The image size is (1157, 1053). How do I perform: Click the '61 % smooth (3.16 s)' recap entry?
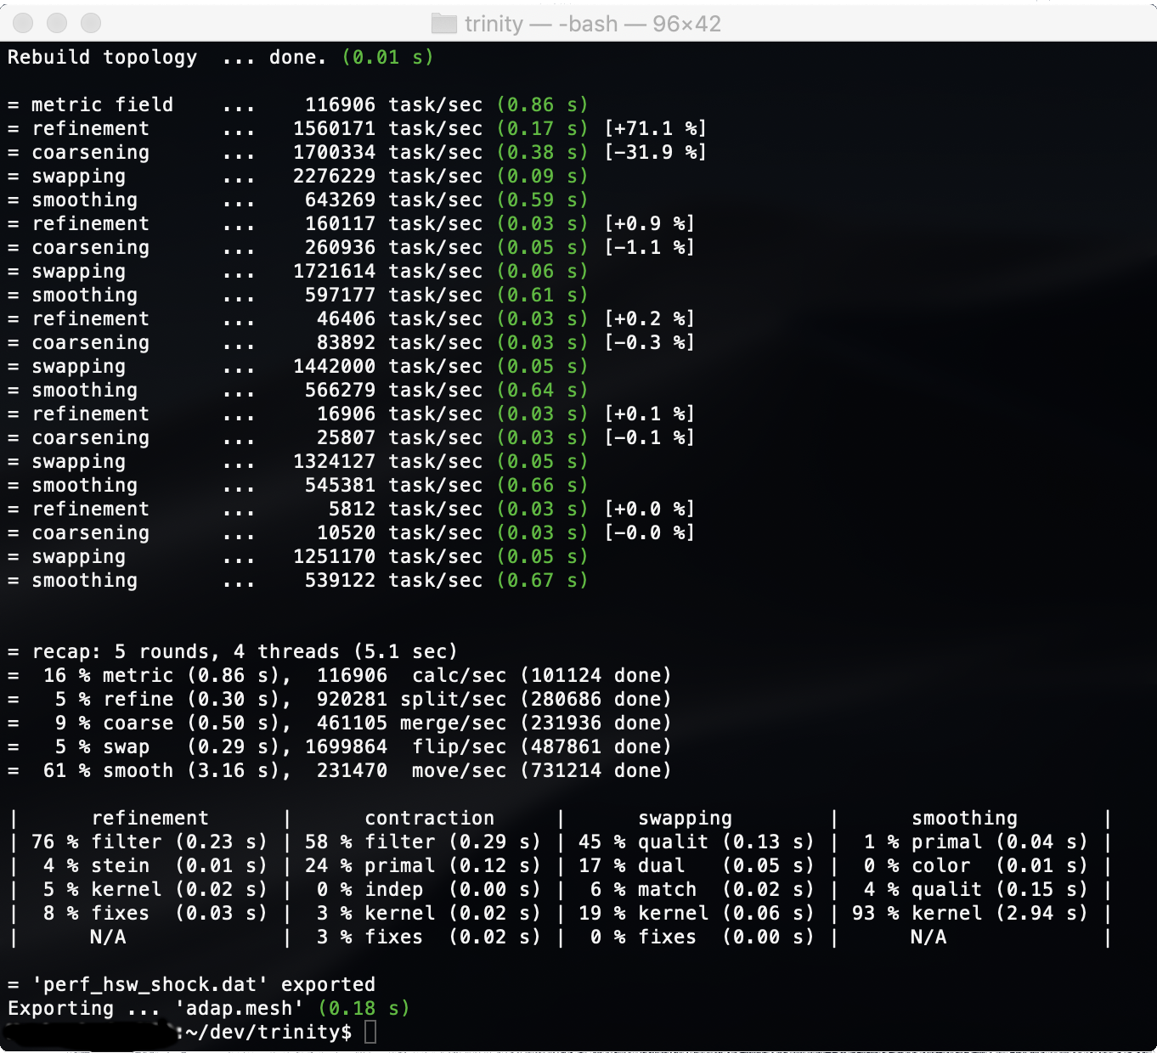[x=166, y=770]
